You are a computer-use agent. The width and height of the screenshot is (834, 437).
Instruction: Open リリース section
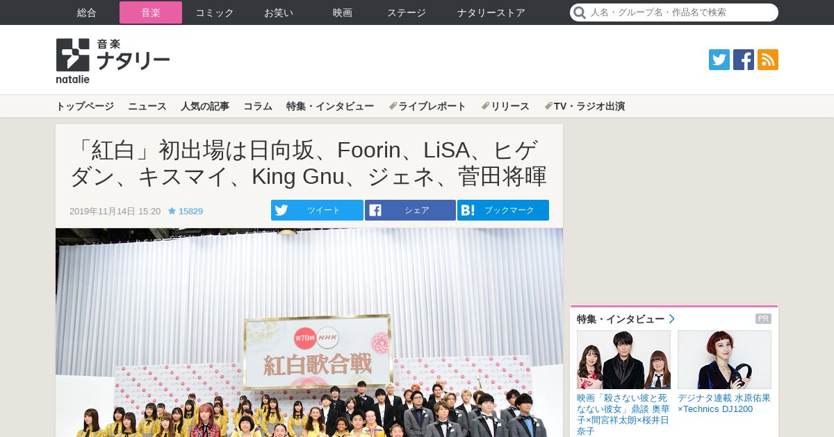pyautogui.click(x=505, y=106)
